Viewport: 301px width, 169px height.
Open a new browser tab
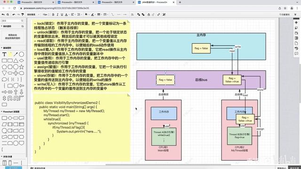pyautogui.click(x=180, y=2)
